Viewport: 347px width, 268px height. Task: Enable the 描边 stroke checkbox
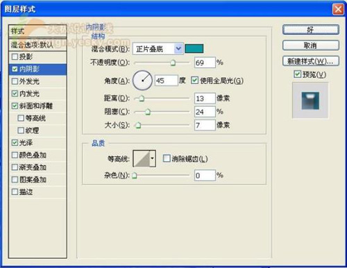click(15, 192)
